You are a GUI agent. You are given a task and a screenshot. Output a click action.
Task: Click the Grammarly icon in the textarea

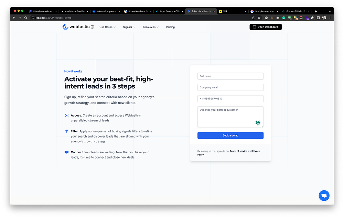pos(258,123)
